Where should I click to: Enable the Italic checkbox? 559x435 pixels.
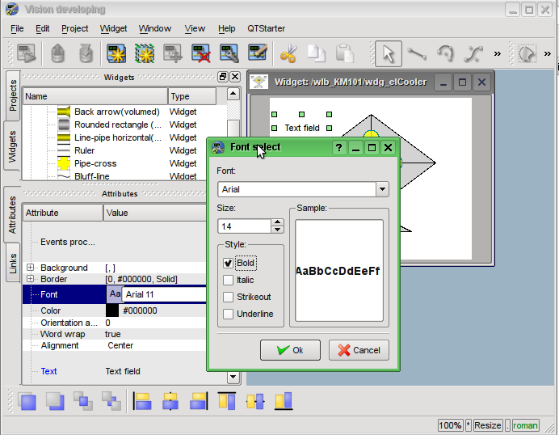[229, 281]
